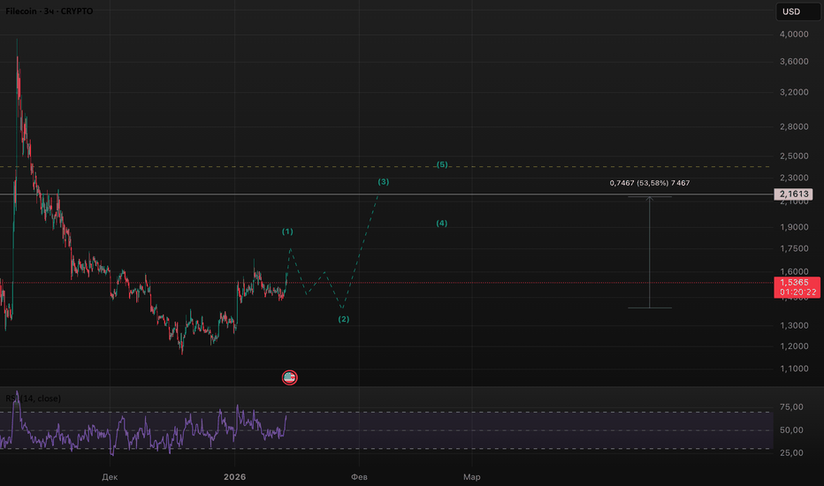This screenshot has width=824, height=486.
Task: Open the USD currency selector
Action: tap(797, 11)
